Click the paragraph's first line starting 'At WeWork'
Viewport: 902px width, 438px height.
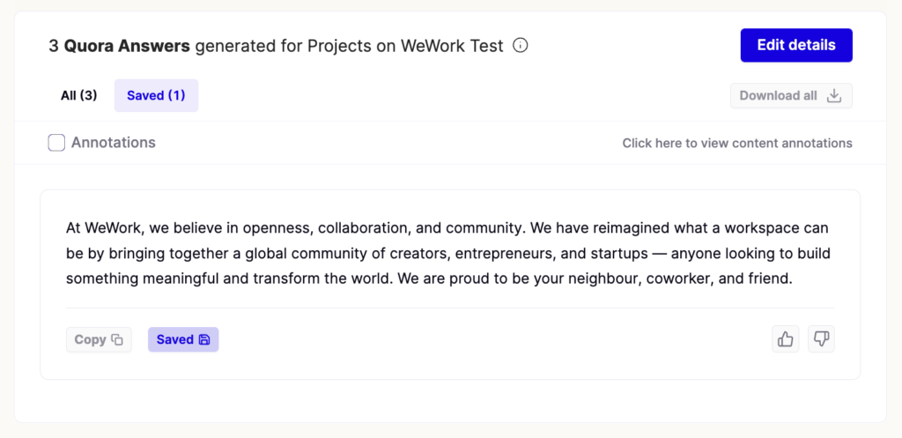point(447,228)
